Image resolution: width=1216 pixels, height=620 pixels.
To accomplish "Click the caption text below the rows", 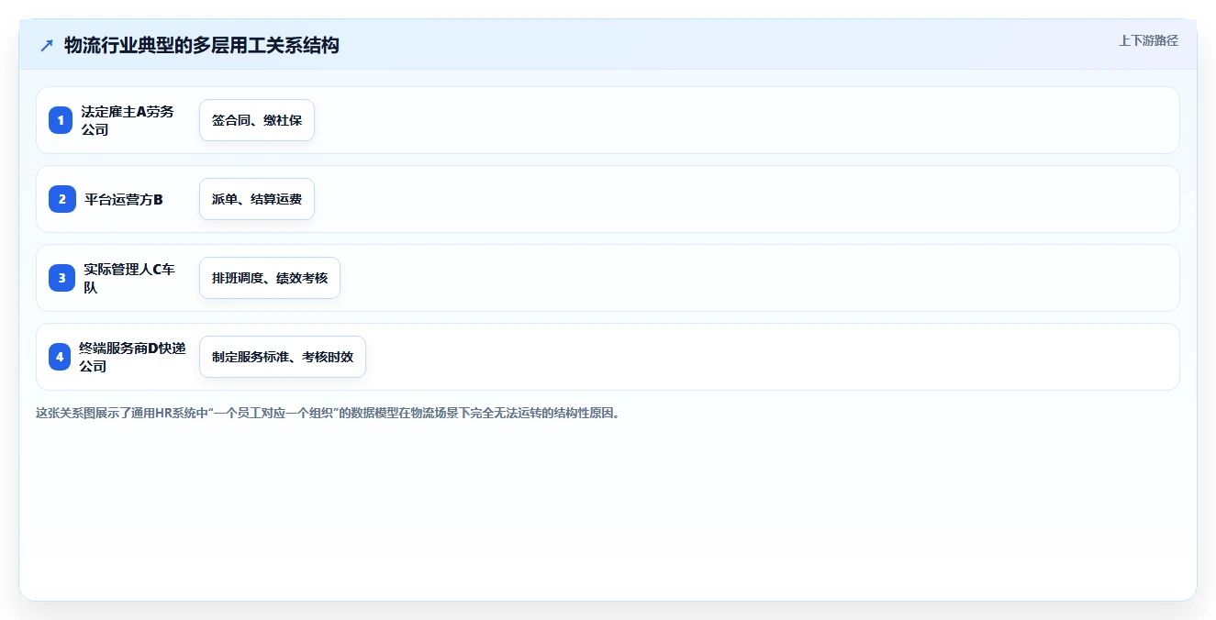I will pos(328,413).
